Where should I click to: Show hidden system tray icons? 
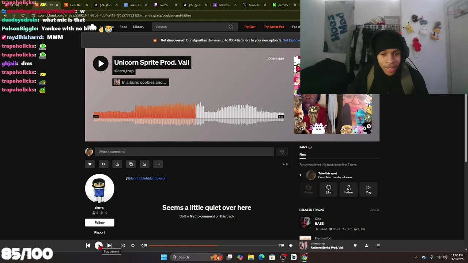tap(416, 257)
